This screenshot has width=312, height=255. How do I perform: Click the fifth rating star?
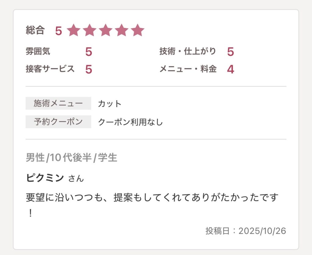tap(138, 31)
